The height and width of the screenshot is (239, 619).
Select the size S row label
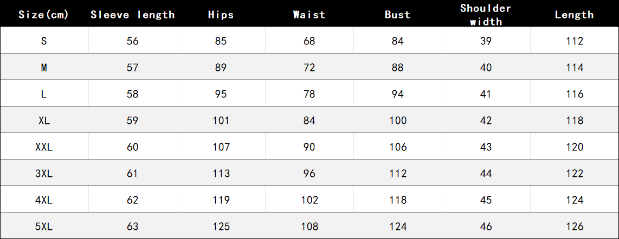[x=44, y=41]
